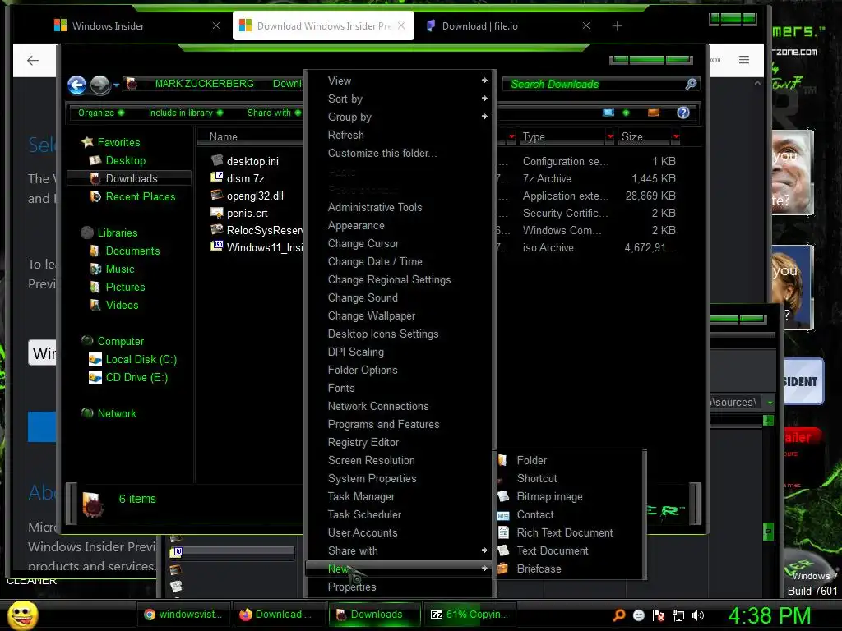Open the Type column filter dropdown
This screenshot has height=631, width=842.
tap(610, 136)
